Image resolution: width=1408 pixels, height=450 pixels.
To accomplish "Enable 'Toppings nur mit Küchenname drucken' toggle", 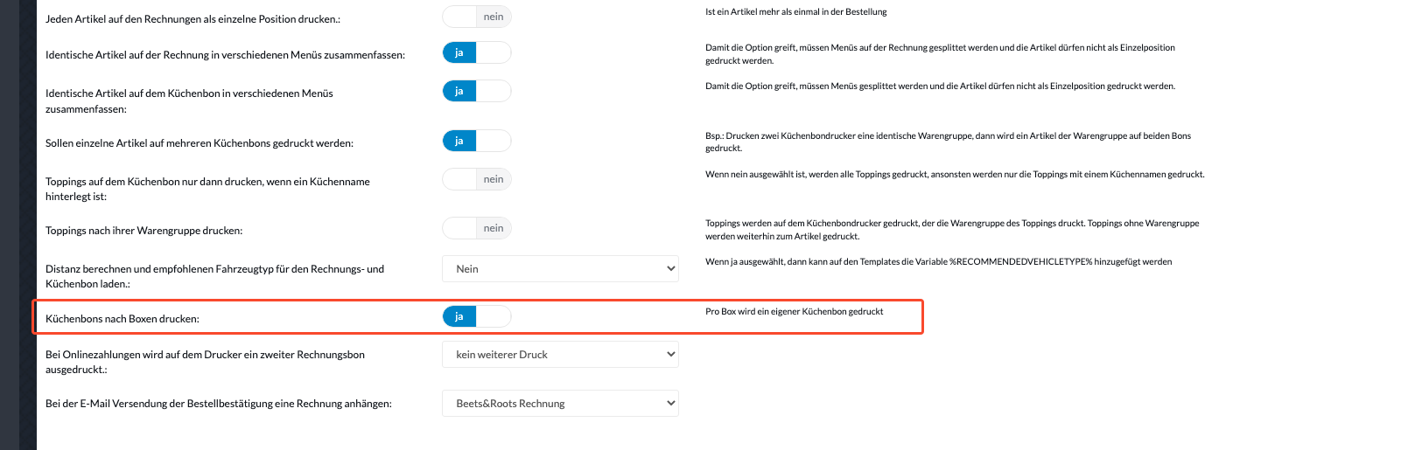I will tap(477, 180).
